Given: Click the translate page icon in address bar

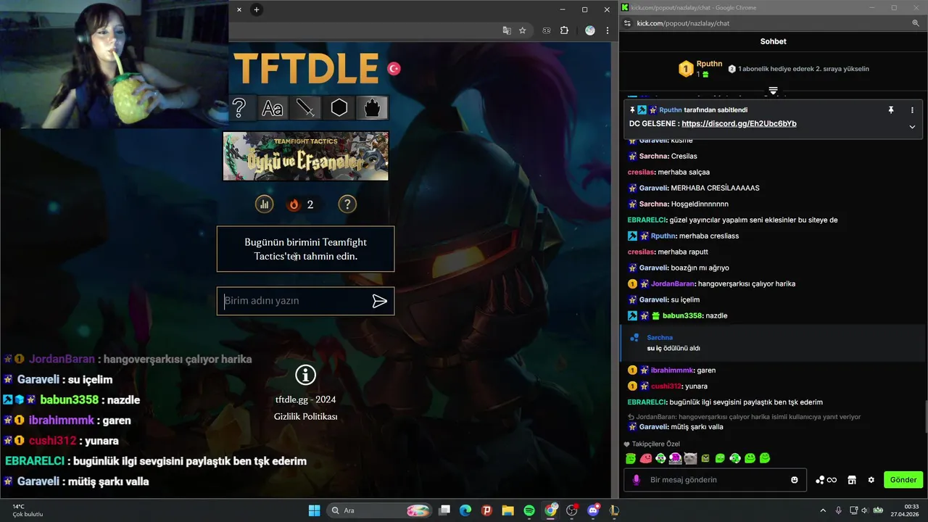Looking at the screenshot, I should 507,30.
